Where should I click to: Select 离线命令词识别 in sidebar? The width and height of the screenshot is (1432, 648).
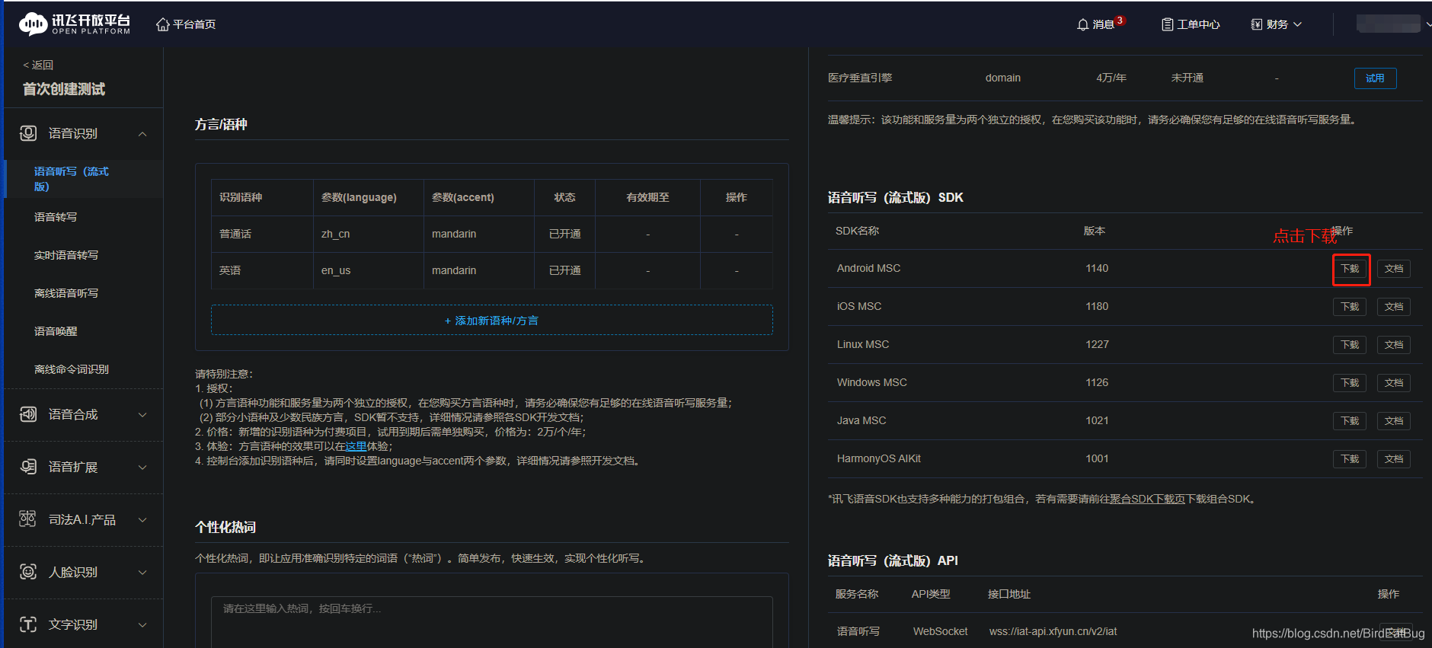coord(72,369)
